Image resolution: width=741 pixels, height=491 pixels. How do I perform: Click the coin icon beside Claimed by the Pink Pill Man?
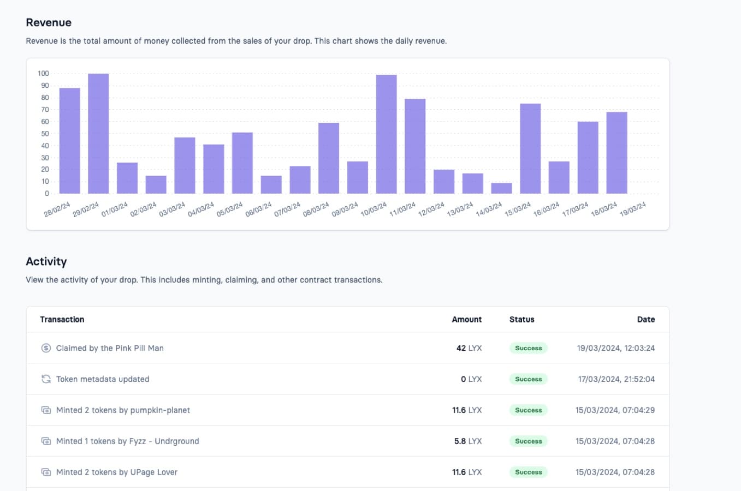(x=46, y=348)
